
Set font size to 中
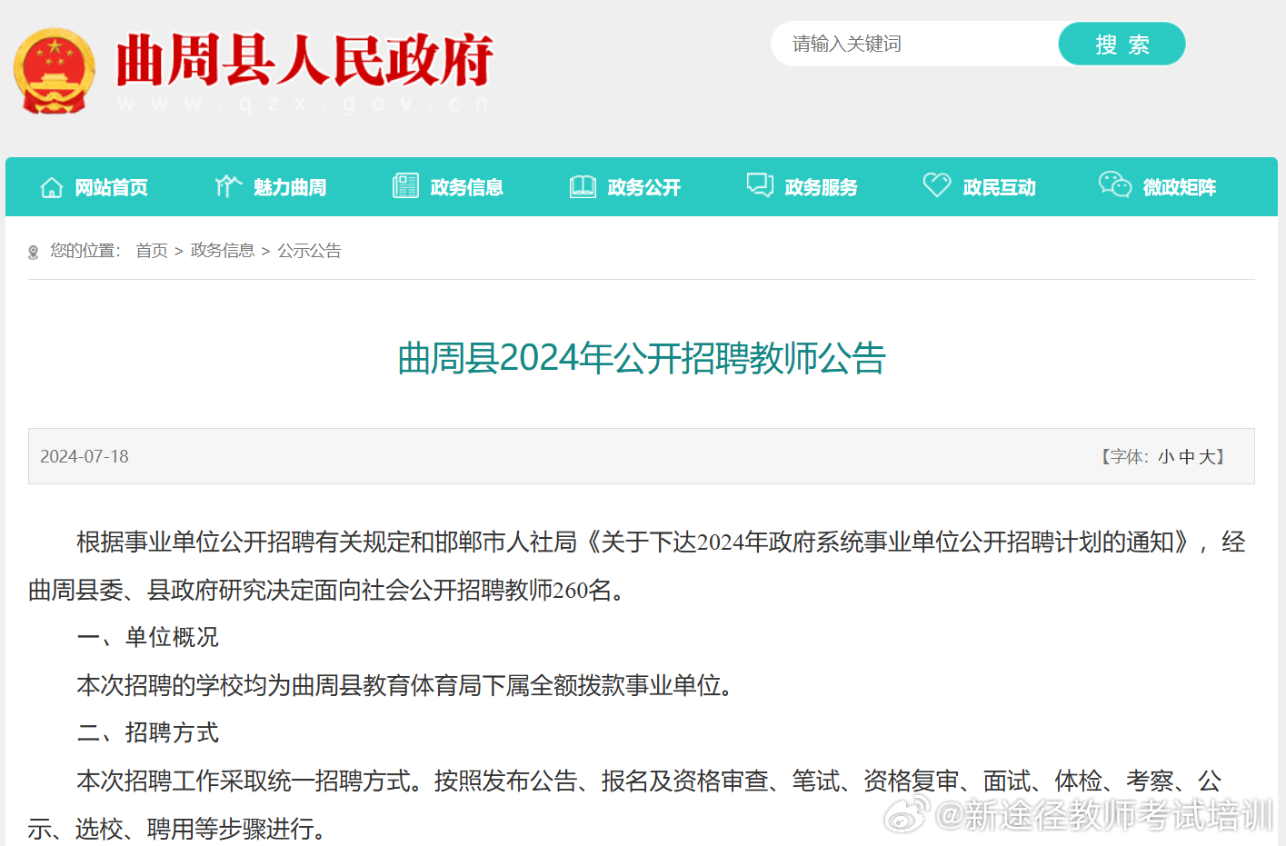[1187, 457]
